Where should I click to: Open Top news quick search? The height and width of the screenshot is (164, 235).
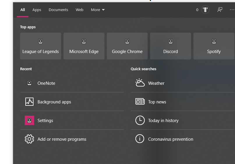coord(183,102)
